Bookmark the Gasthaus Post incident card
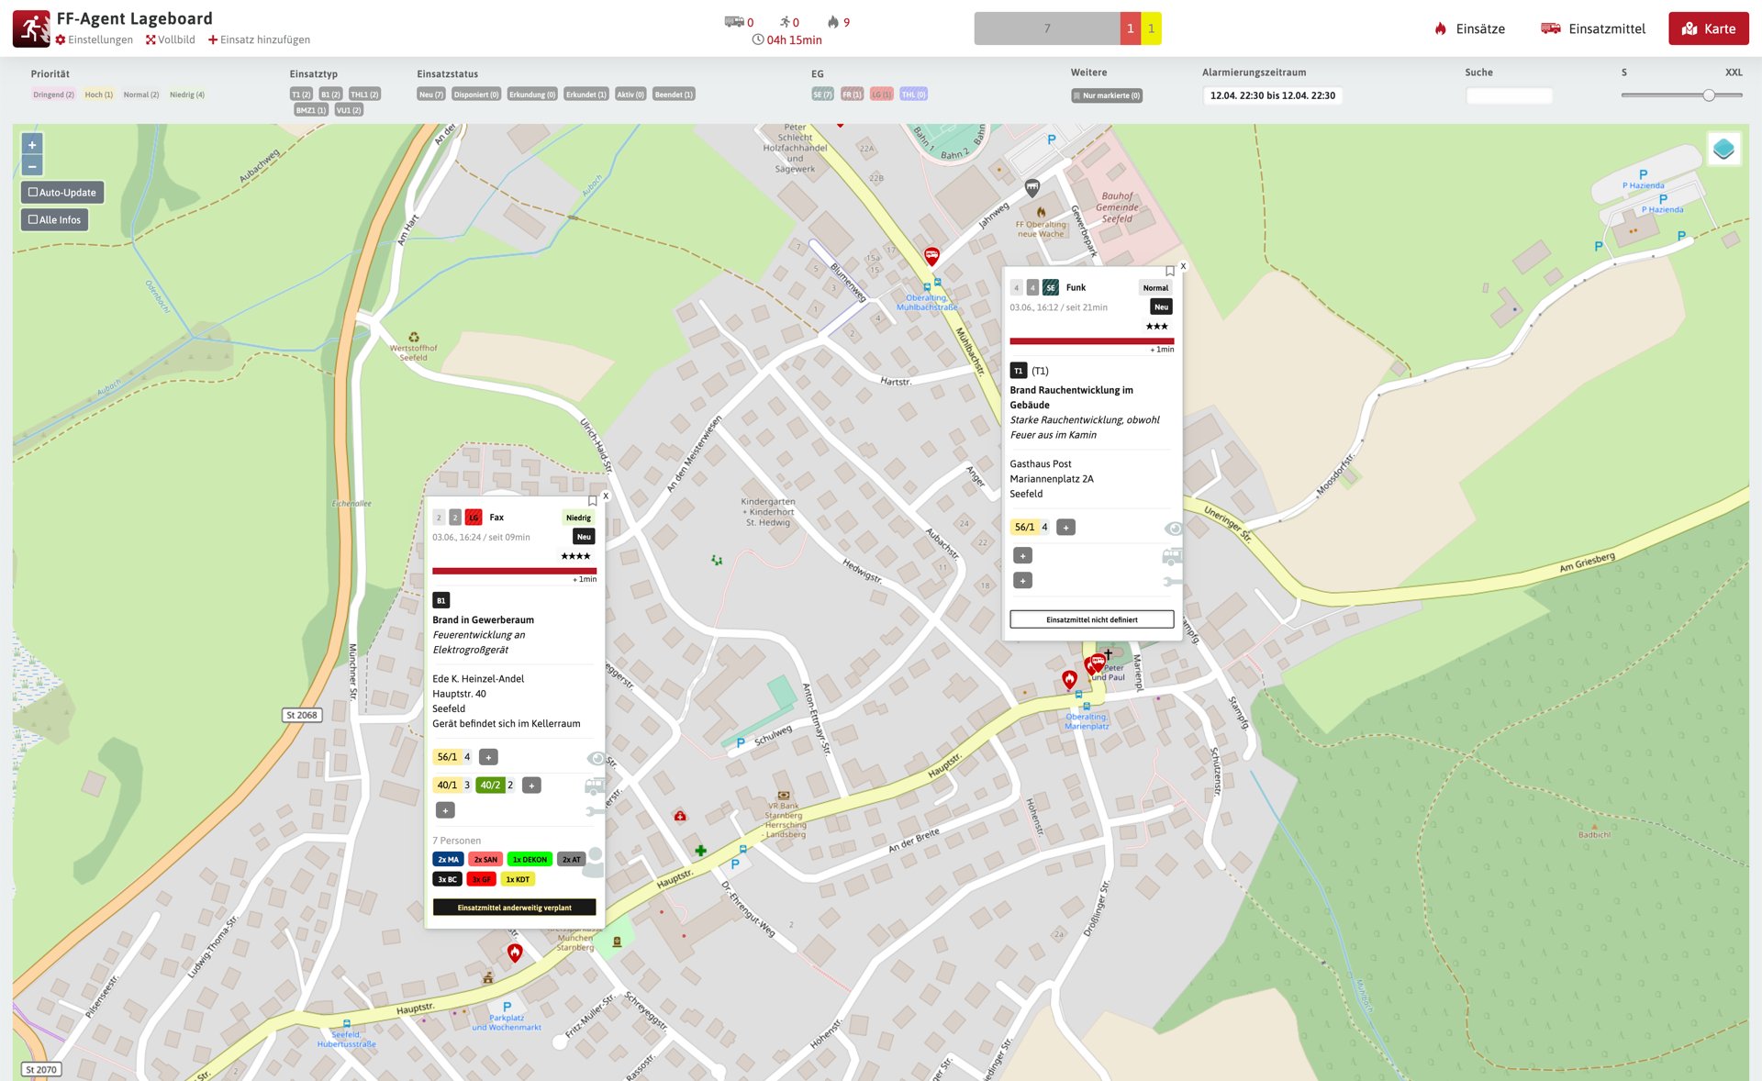Viewport: 1762px width, 1081px height. coord(1169,272)
